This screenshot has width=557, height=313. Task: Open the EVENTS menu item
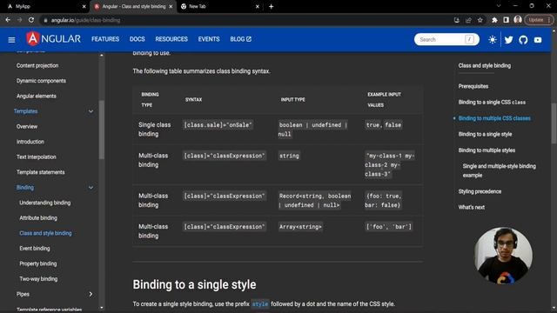[x=209, y=39]
